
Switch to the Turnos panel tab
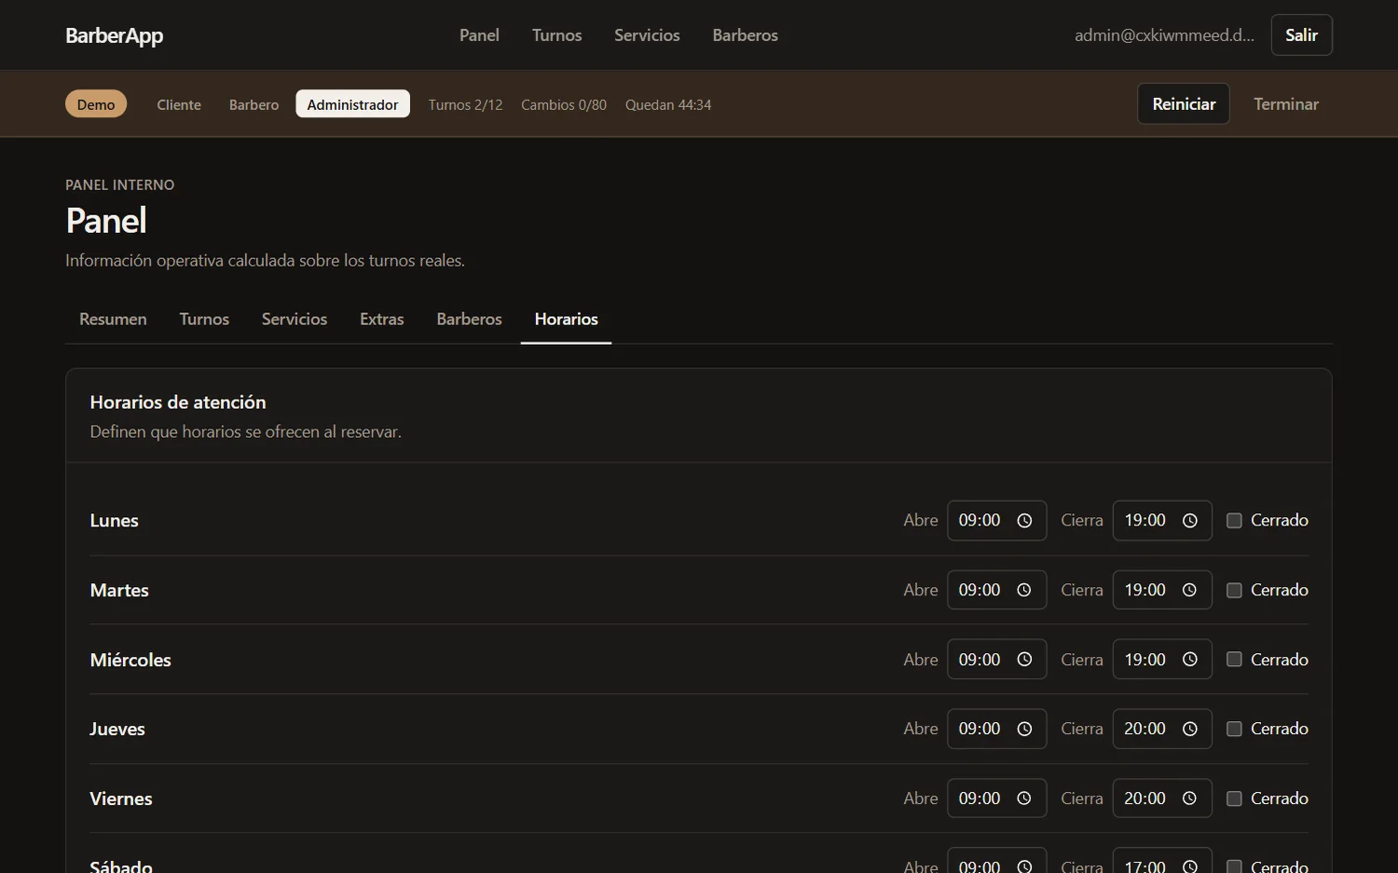point(204,320)
